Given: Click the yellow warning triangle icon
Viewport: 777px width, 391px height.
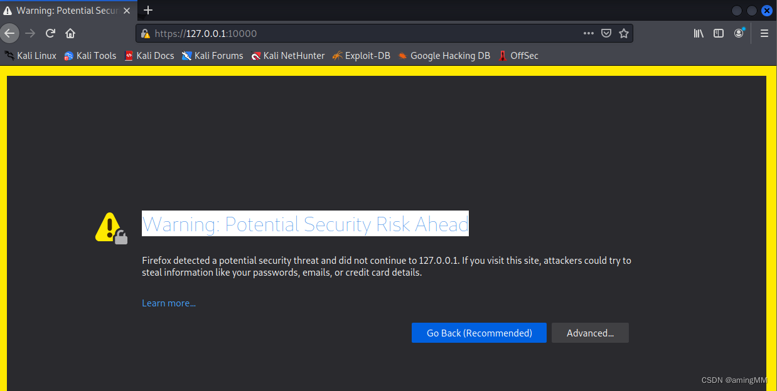Looking at the screenshot, I should (110, 227).
